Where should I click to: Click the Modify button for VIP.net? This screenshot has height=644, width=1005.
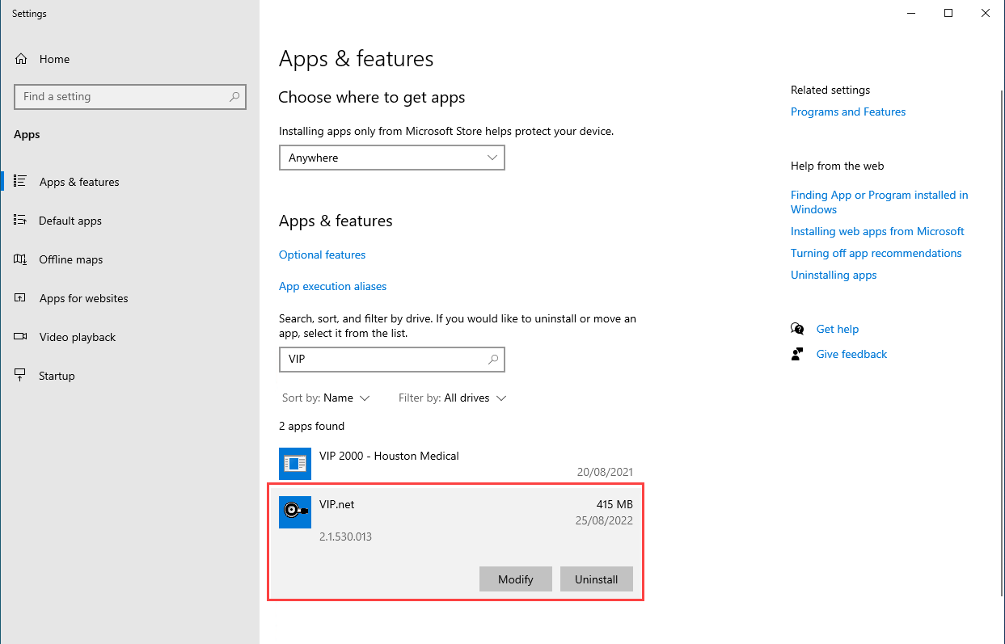[x=516, y=579]
